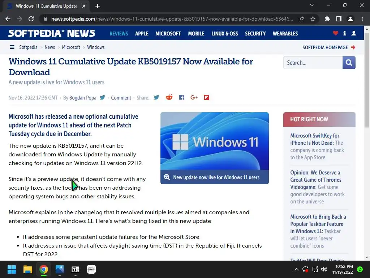370x278 pixels.
Task: Open Game of Thrones Videogame opinion article
Action: pos(318,187)
